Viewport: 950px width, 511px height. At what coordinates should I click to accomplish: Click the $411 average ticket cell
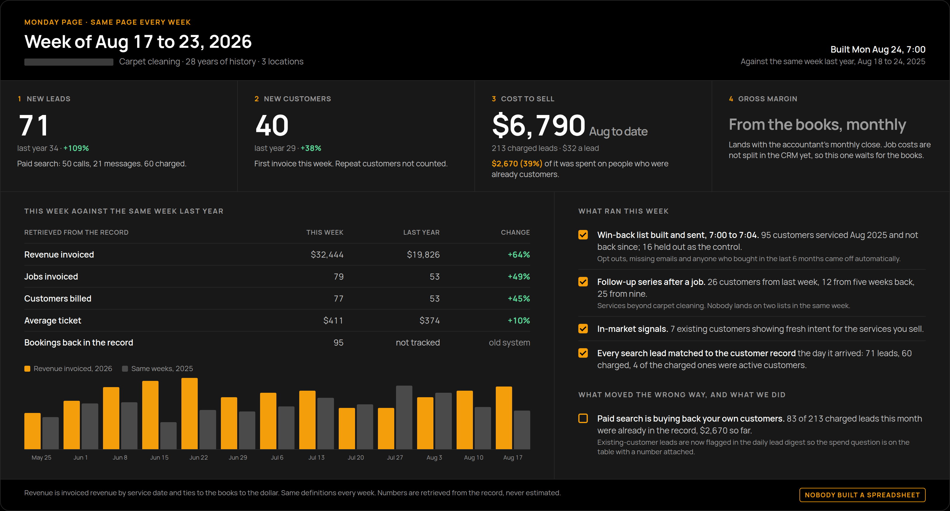333,321
